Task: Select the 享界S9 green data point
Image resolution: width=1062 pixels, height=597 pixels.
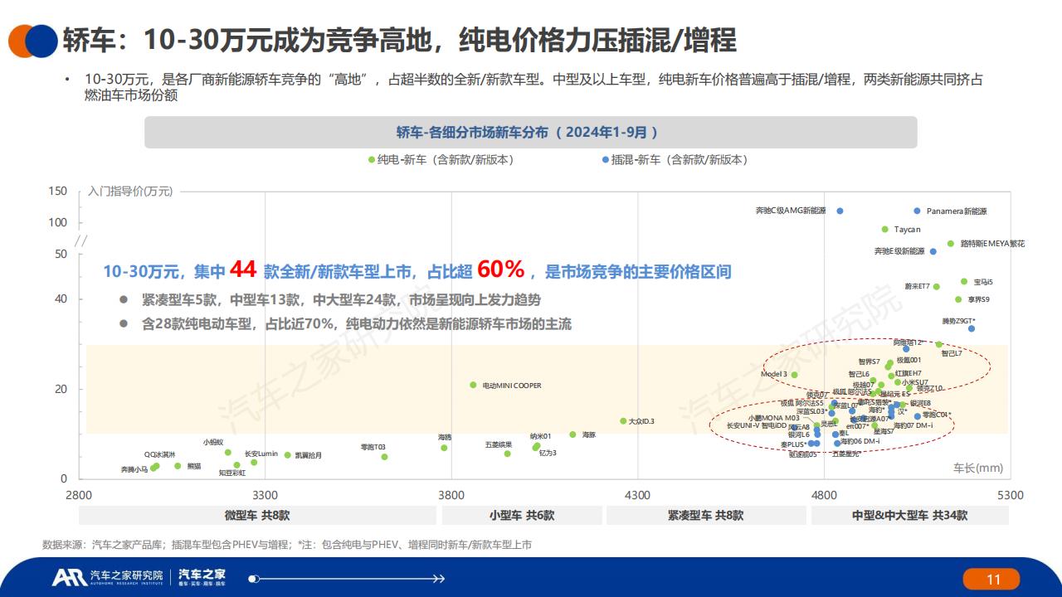Action: 958,299
